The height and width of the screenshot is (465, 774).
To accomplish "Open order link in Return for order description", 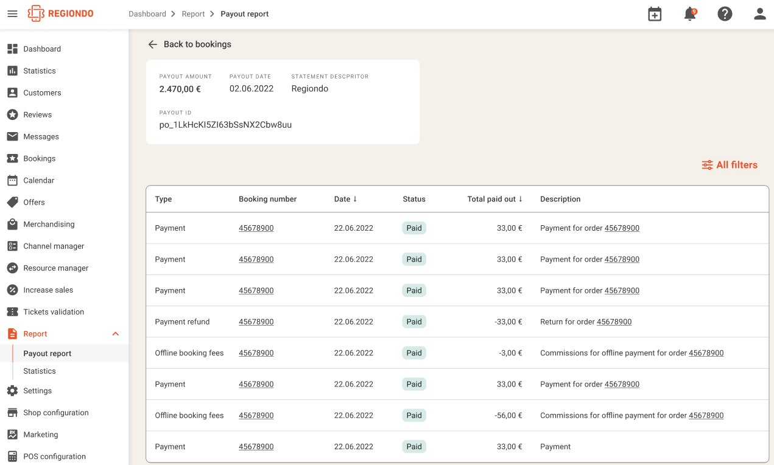I will click(614, 322).
